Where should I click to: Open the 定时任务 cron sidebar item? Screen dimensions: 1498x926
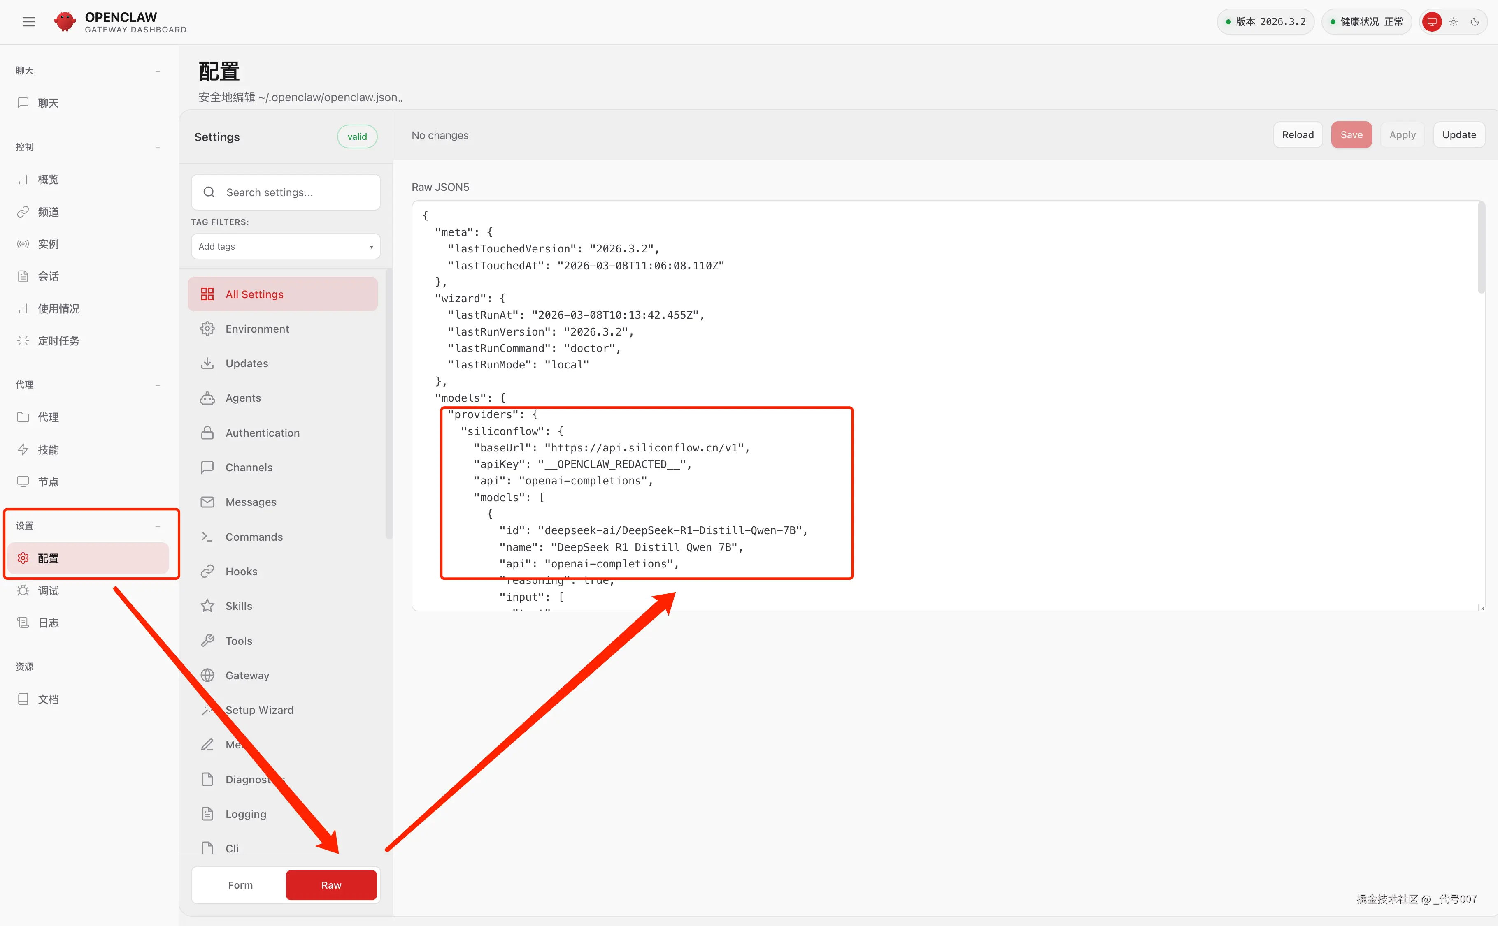[x=58, y=340]
